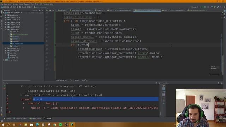Click the PyCharm icon in taskbar
This screenshot has width=226, height=127.
72,125
